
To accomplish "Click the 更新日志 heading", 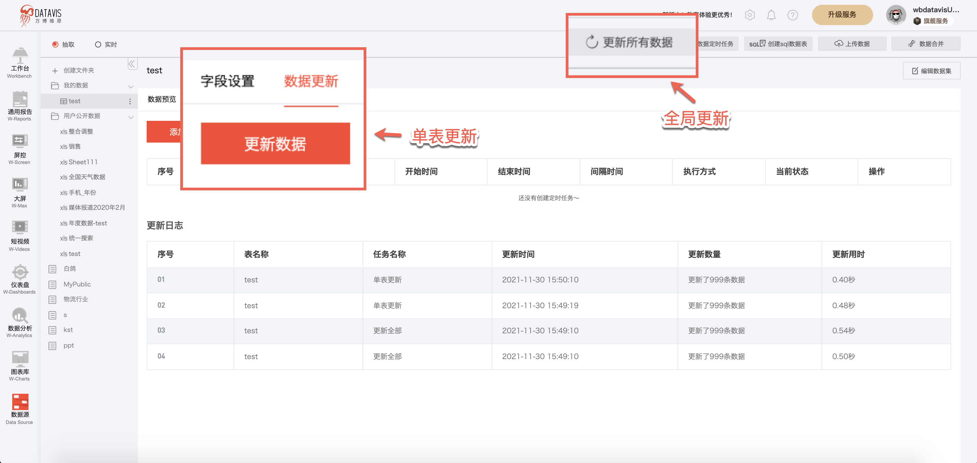I will tap(165, 226).
